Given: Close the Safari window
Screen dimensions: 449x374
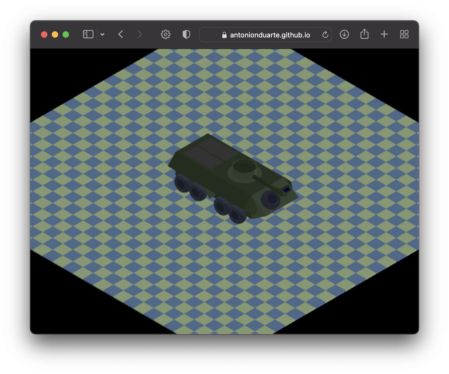Looking at the screenshot, I should point(44,34).
